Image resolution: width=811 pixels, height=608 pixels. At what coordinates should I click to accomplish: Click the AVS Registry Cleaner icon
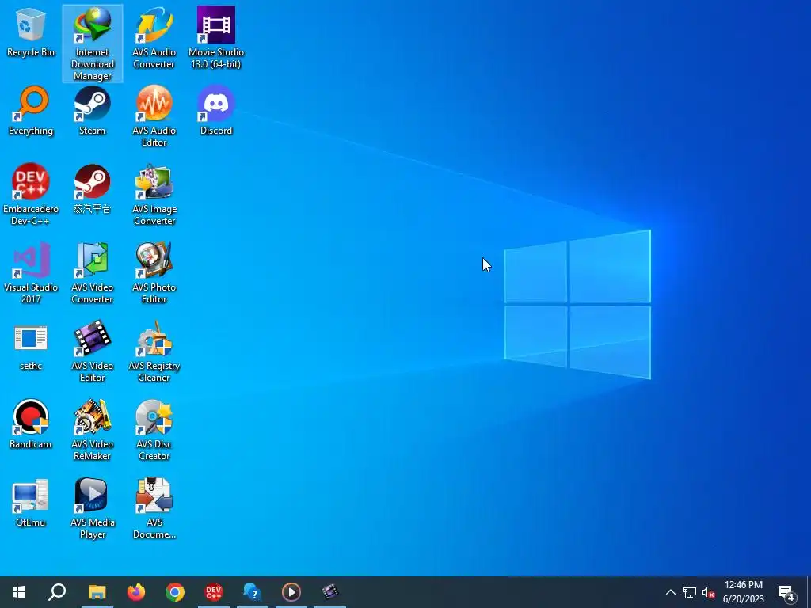(154, 351)
